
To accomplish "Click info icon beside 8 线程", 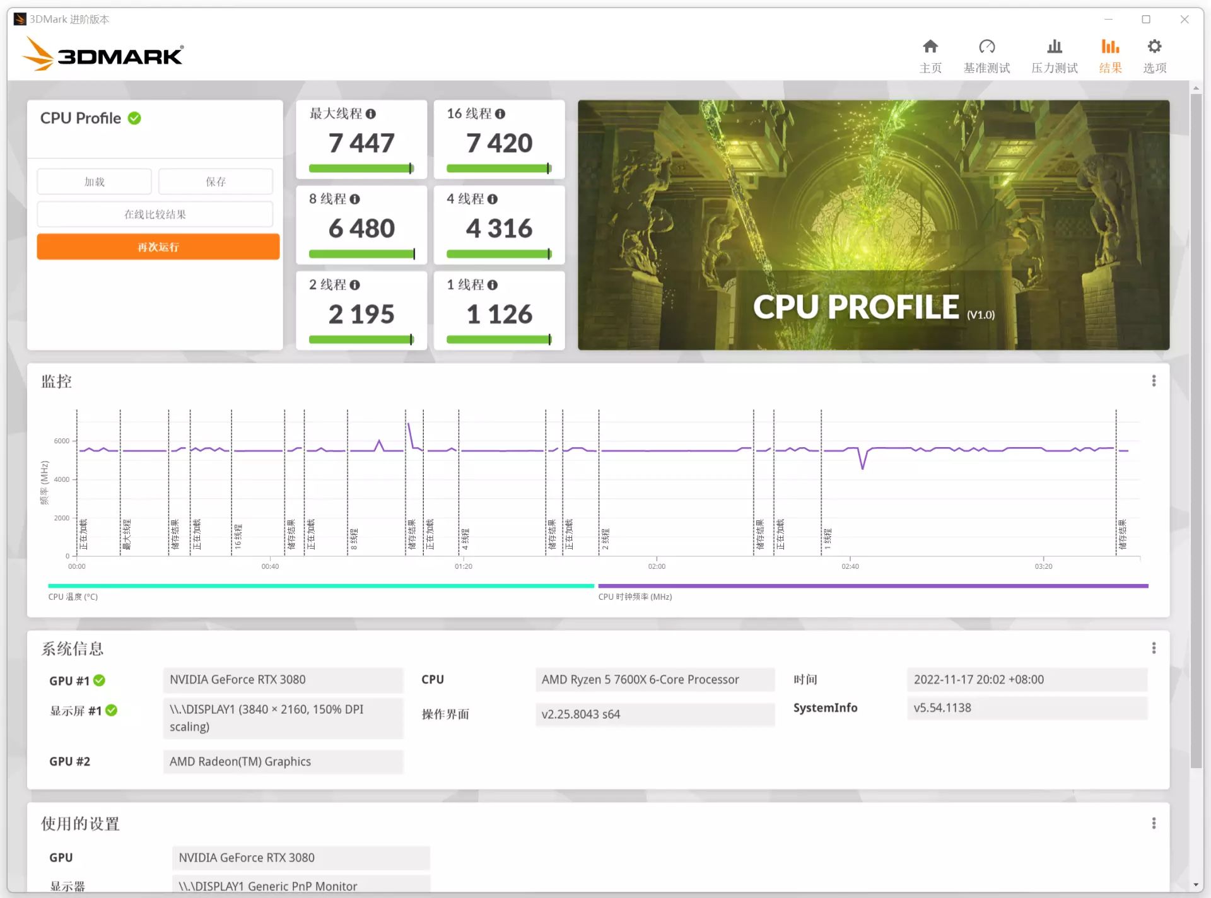I will [355, 199].
